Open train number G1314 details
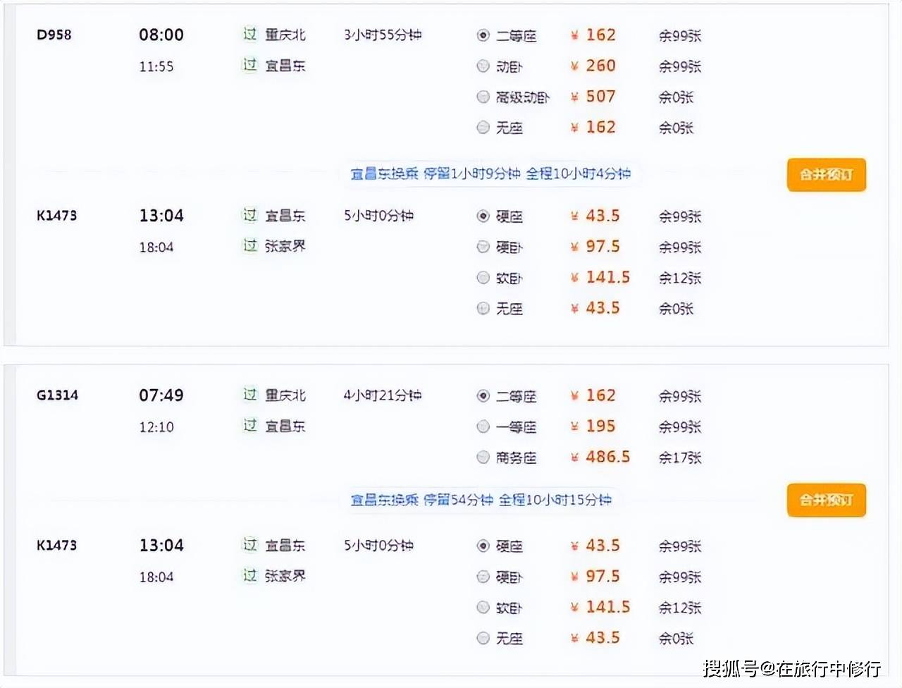The height and width of the screenshot is (688, 902). [x=57, y=395]
